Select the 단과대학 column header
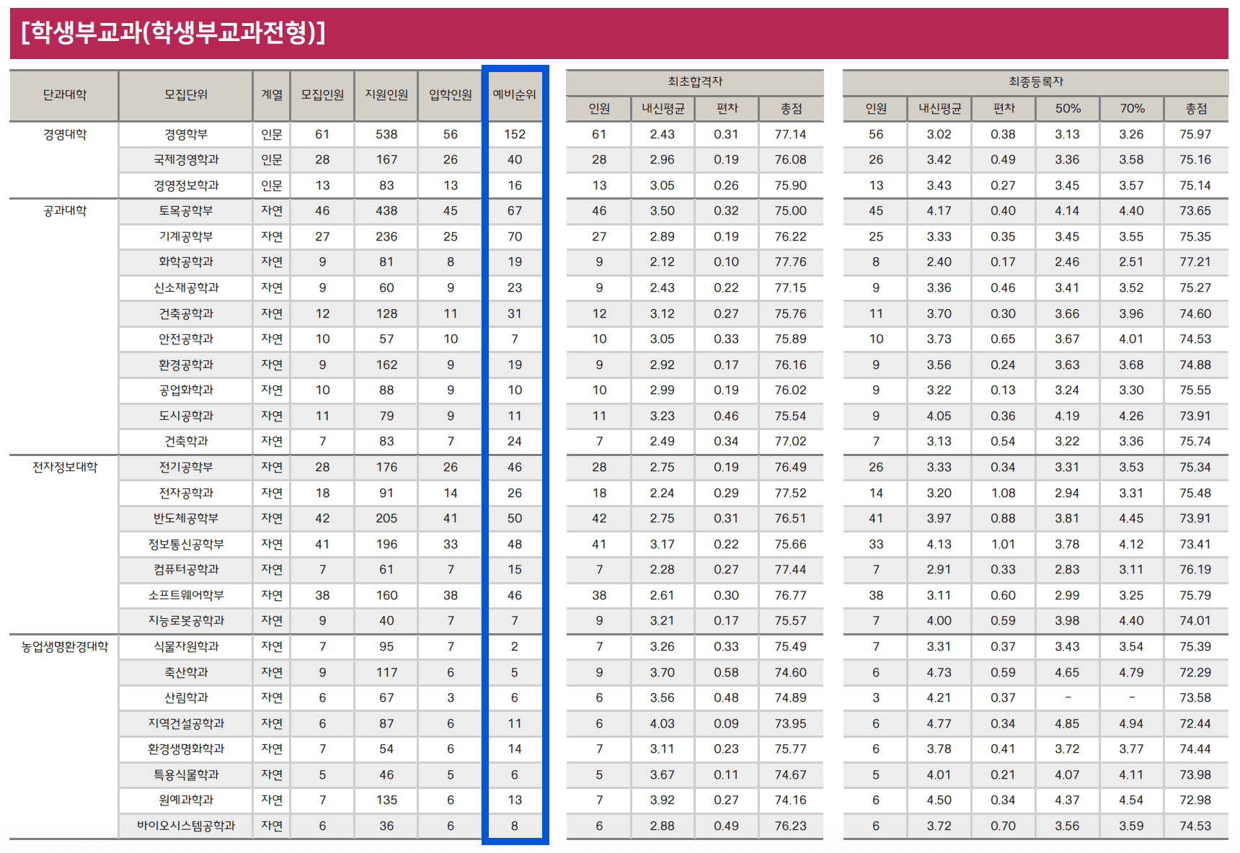Image resolution: width=1240 pixels, height=853 pixels. pyautogui.click(x=64, y=95)
